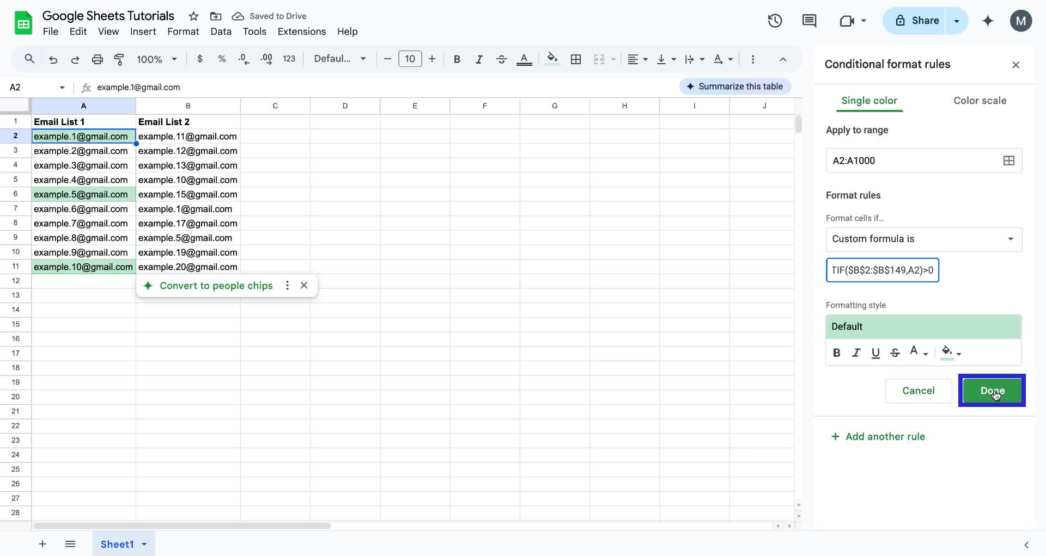Apply strikethrough from the toolbar

pos(501,59)
